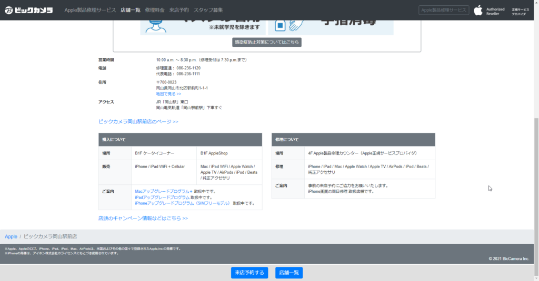Go to 店舗一覧 in top navigation

coord(130,10)
